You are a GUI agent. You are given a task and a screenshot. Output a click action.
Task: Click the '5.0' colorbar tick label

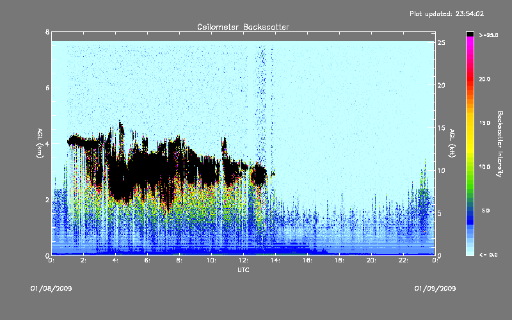coord(486,211)
